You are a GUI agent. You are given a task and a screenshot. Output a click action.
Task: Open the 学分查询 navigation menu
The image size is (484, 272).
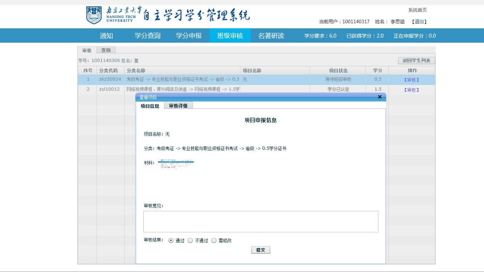(x=147, y=36)
